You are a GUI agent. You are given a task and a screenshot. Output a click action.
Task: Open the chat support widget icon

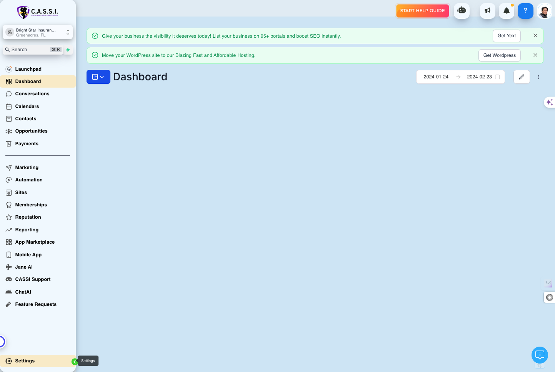[540, 355]
